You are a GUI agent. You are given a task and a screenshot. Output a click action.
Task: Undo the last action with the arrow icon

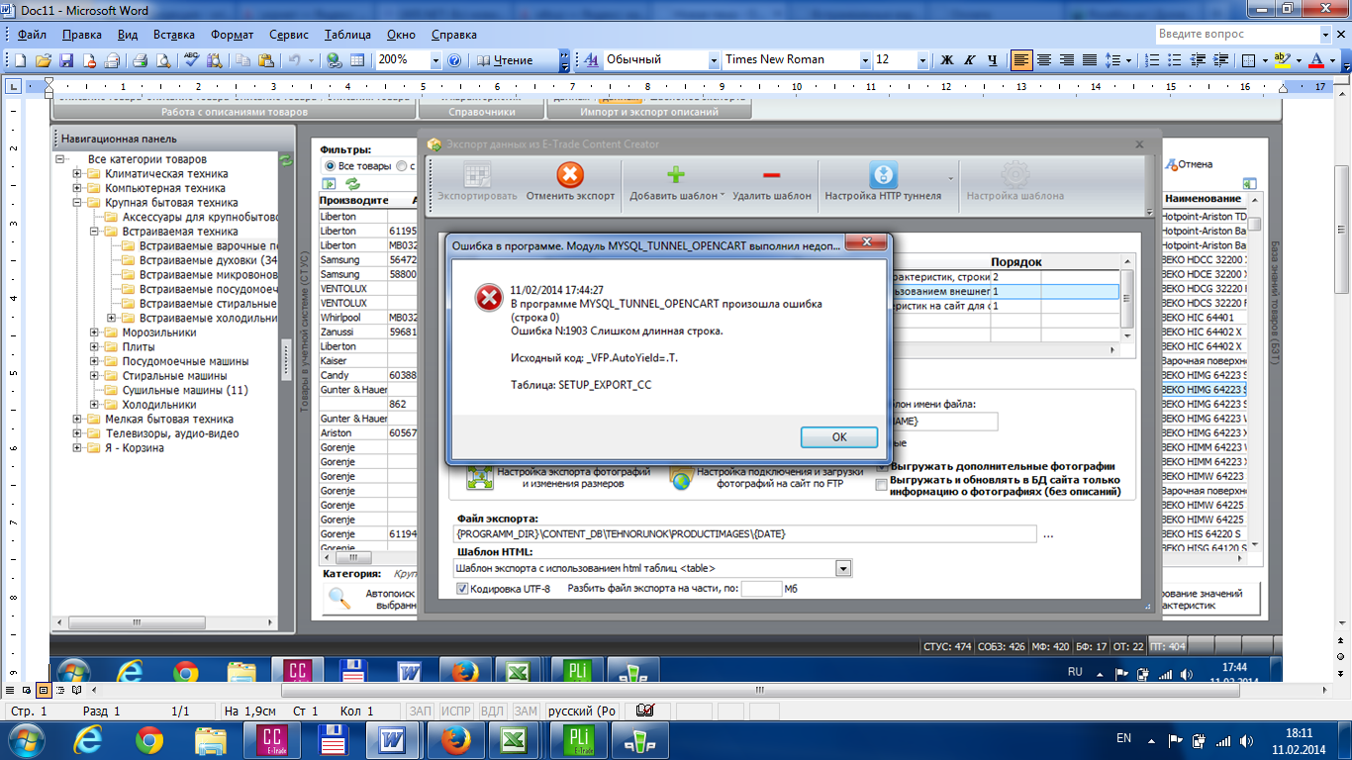[294, 60]
